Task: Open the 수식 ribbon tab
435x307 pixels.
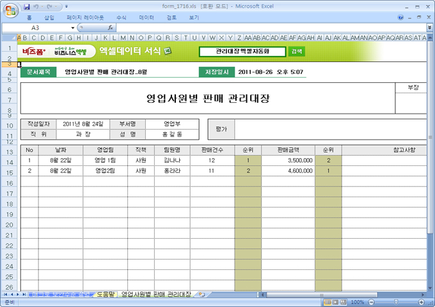Action: (121, 18)
